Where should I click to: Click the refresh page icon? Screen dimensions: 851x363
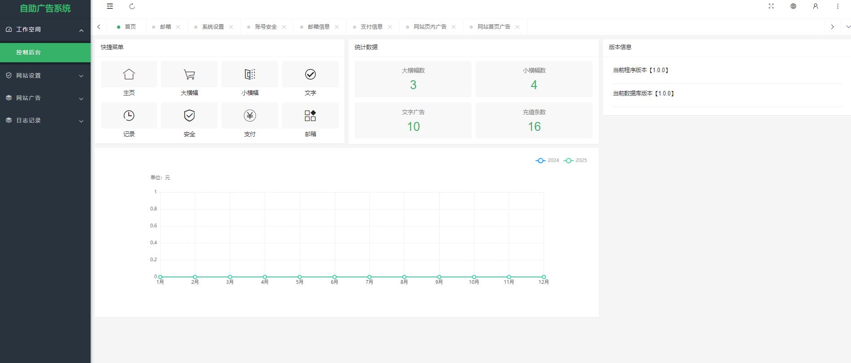click(132, 6)
